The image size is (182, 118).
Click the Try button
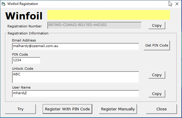click(20, 109)
